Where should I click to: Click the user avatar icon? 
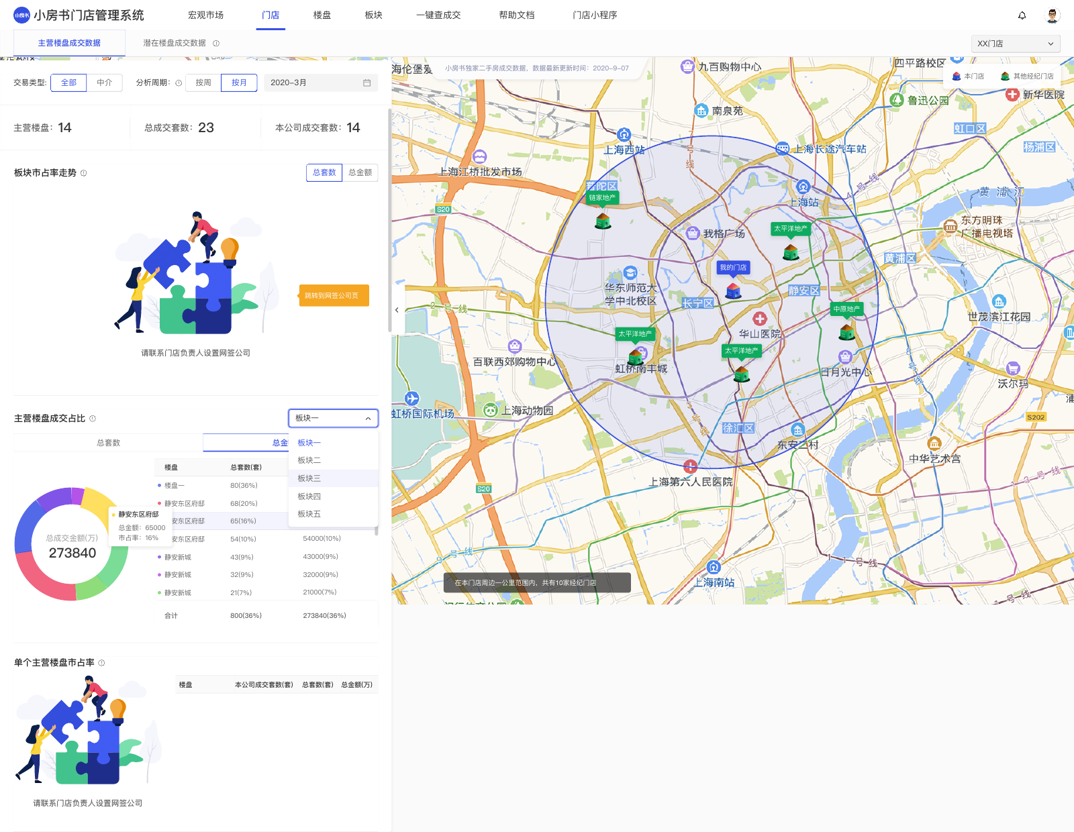[x=1053, y=15]
